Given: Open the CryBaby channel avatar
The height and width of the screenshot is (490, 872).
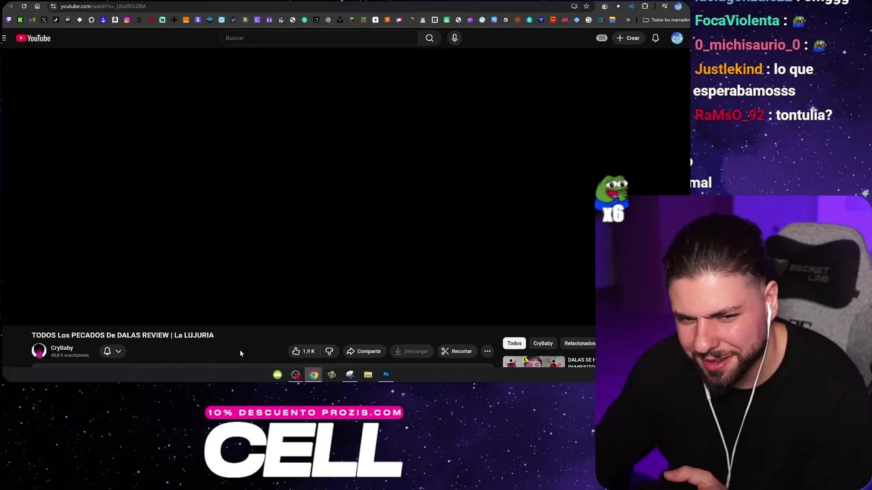Looking at the screenshot, I should point(39,350).
